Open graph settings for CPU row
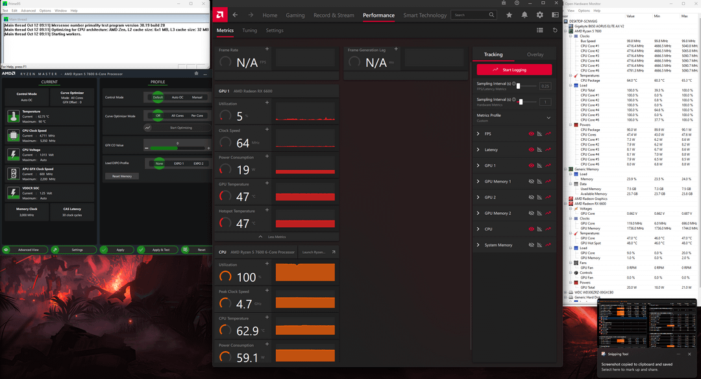This screenshot has width=701, height=379. (x=539, y=229)
